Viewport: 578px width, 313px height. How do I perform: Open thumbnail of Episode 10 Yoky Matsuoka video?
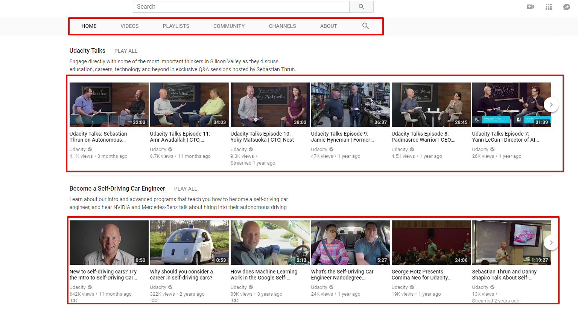[x=270, y=105]
